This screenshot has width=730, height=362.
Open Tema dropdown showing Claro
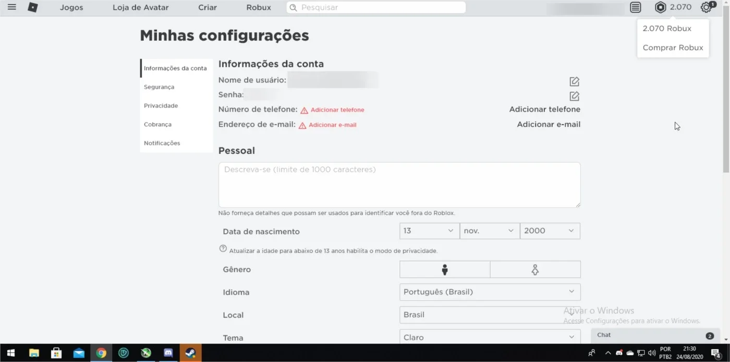coord(490,337)
